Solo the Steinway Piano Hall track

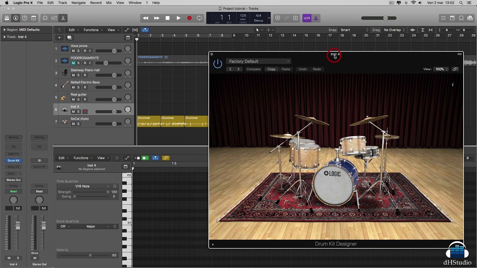(78, 75)
